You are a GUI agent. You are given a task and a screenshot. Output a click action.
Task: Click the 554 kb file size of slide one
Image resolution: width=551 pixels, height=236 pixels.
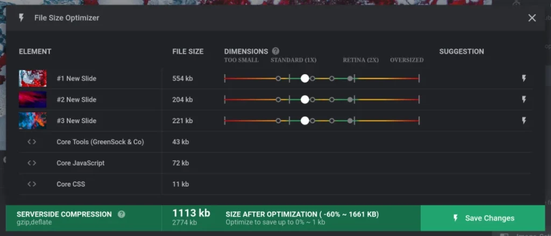182,78
